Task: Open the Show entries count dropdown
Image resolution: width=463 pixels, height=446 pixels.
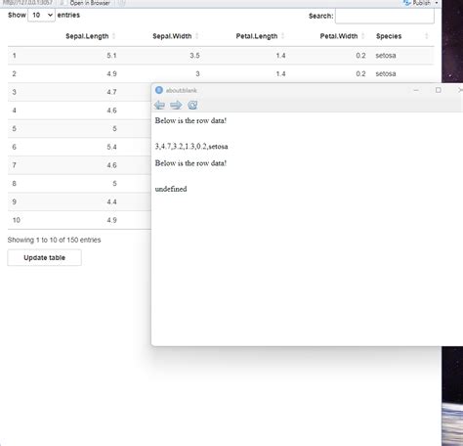Action: click(41, 16)
